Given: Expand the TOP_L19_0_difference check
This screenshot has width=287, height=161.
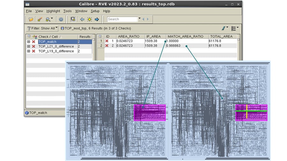Looking at the screenshot, I should (x=29, y=51).
